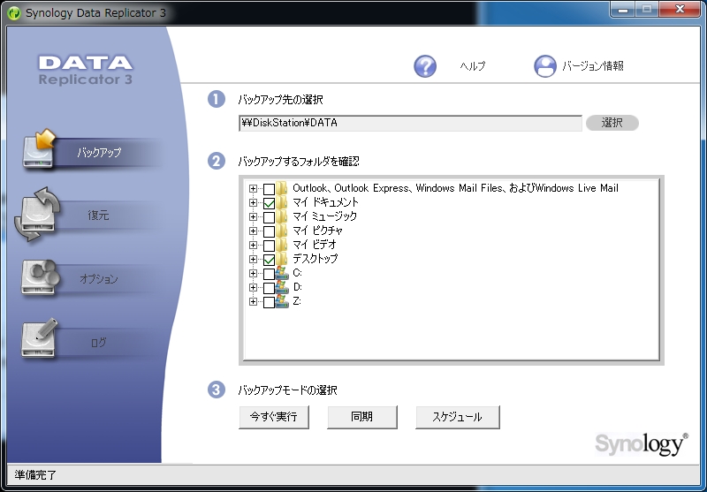The width and height of the screenshot is (707, 492).
Task: Click the Synology app icon in title bar
Action: (14, 13)
